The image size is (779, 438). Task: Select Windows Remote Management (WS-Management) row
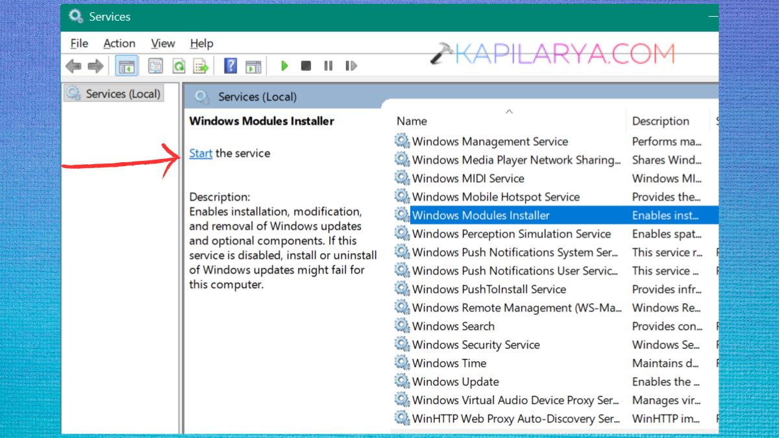coord(556,308)
